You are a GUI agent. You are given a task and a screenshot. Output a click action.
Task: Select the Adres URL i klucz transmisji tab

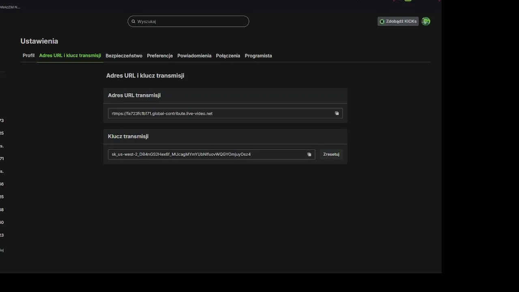pyautogui.click(x=70, y=56)
